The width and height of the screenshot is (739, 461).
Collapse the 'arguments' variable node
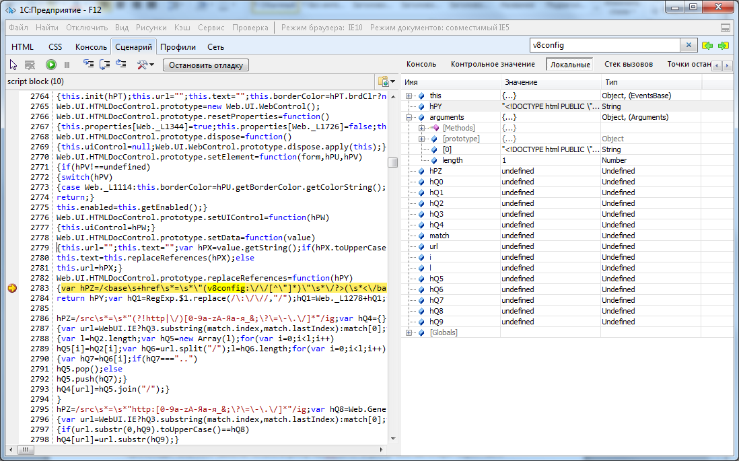(x=409, y=117)
